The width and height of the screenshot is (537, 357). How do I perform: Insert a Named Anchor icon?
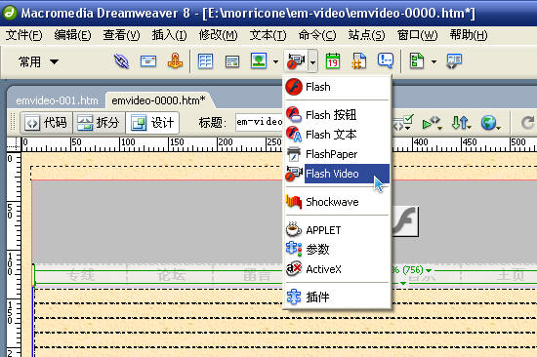point(175,61)
